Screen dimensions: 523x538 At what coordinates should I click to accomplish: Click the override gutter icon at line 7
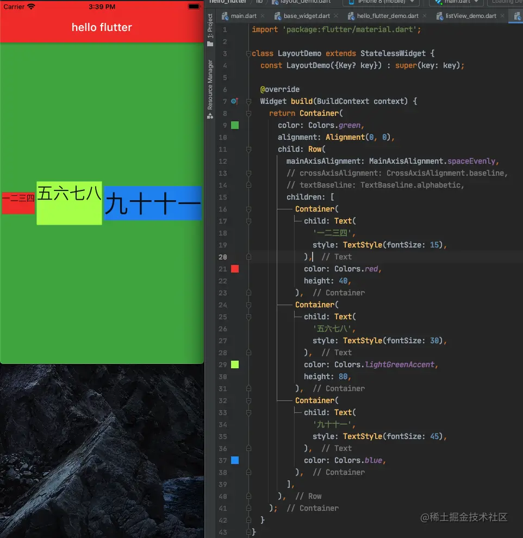tap(234, 101)
